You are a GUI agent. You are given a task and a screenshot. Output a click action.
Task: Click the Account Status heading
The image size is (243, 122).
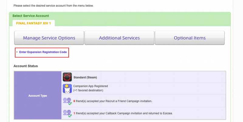(x=26, y=66)
